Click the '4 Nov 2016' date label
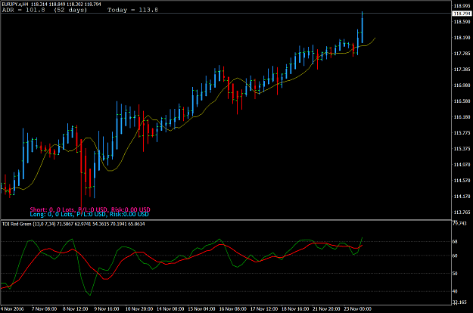The width and height of the screenshot is (473, 313). pyautogui.click(x=12, y=309)
